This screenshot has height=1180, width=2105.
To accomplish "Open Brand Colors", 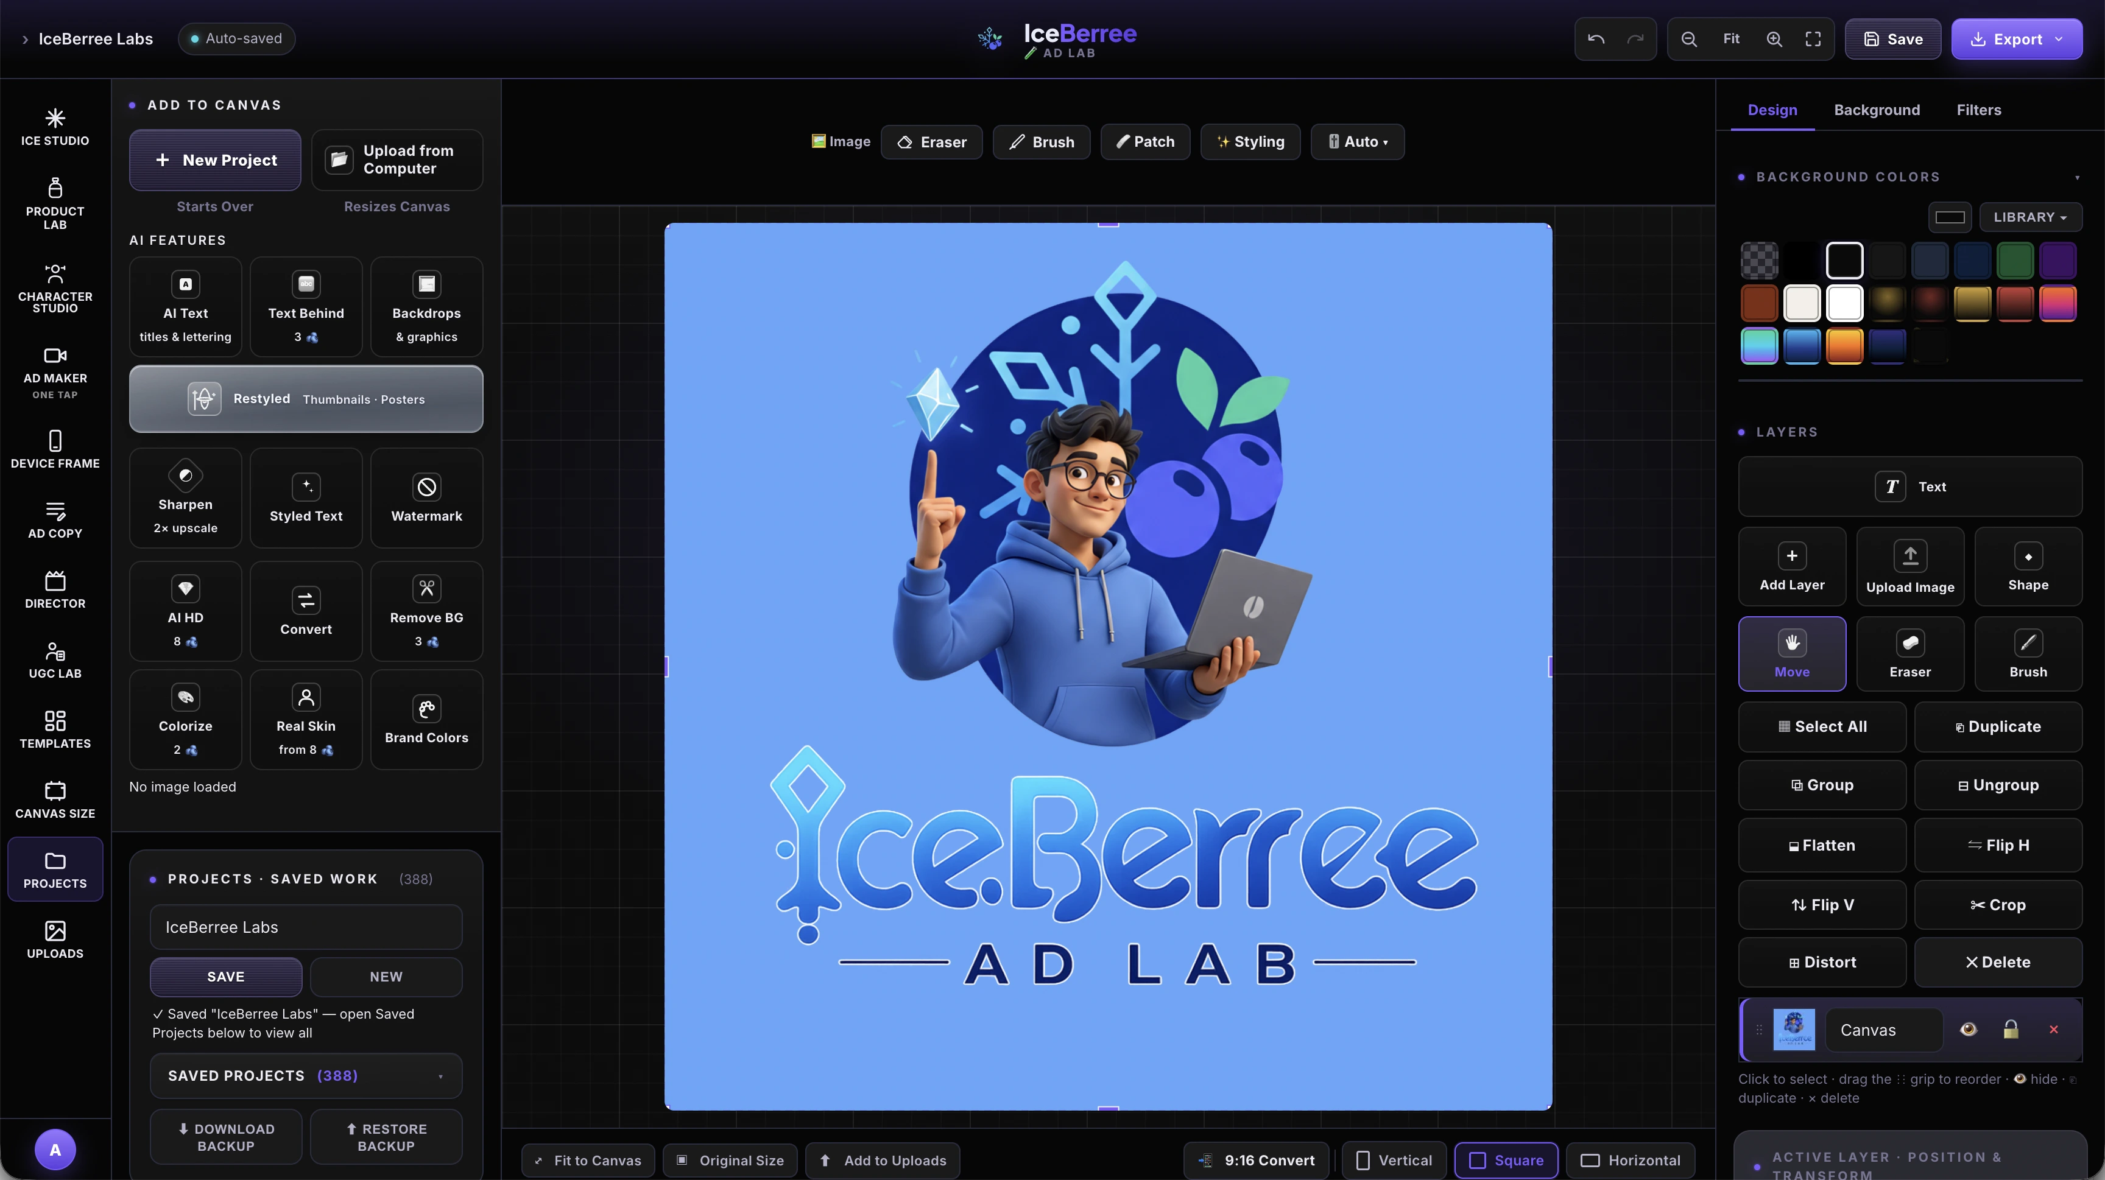I will tap(426, 720).
